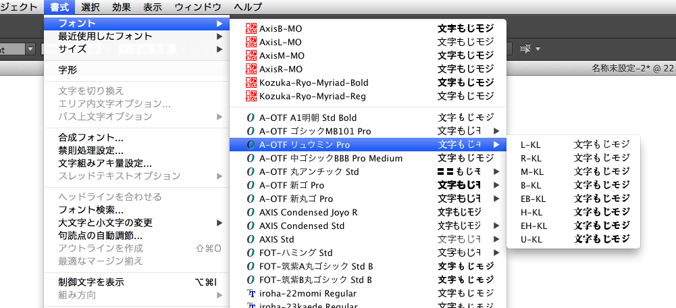Select AxisB-MO font
Viewport: 676px width, 308px height.
point(368,28)
